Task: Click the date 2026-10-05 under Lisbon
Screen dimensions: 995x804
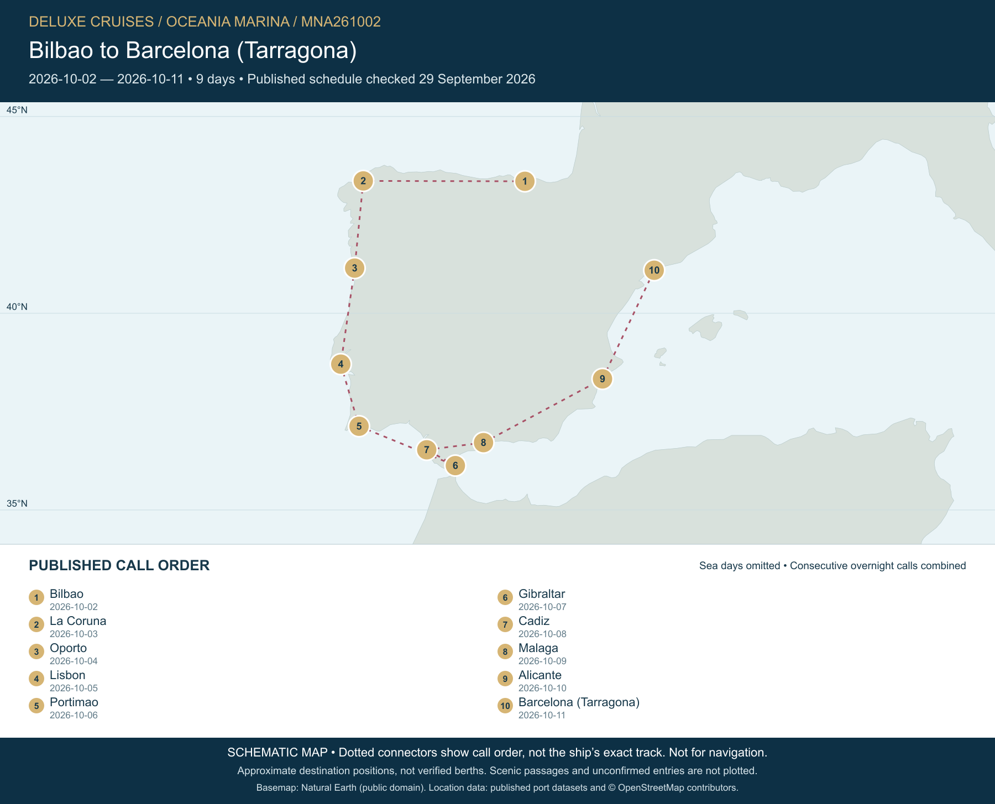Action: click(x=74, y=688)
